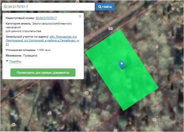
Task: Click the magnifier icon in Найти button
Action: click(x=100, y=7)
